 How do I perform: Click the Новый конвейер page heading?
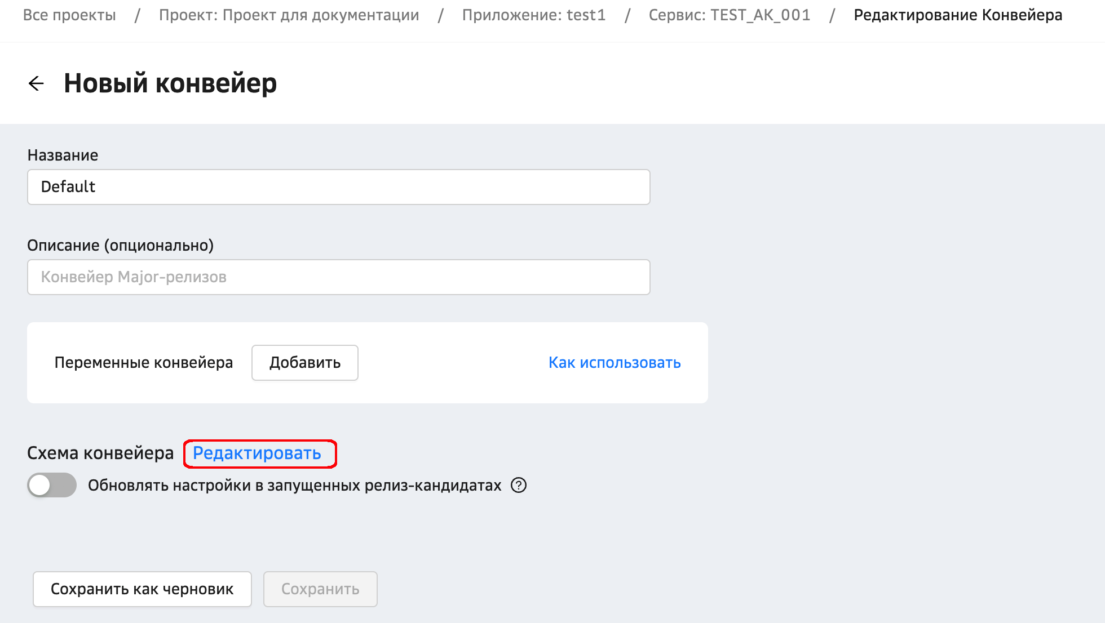pos(170,83)
